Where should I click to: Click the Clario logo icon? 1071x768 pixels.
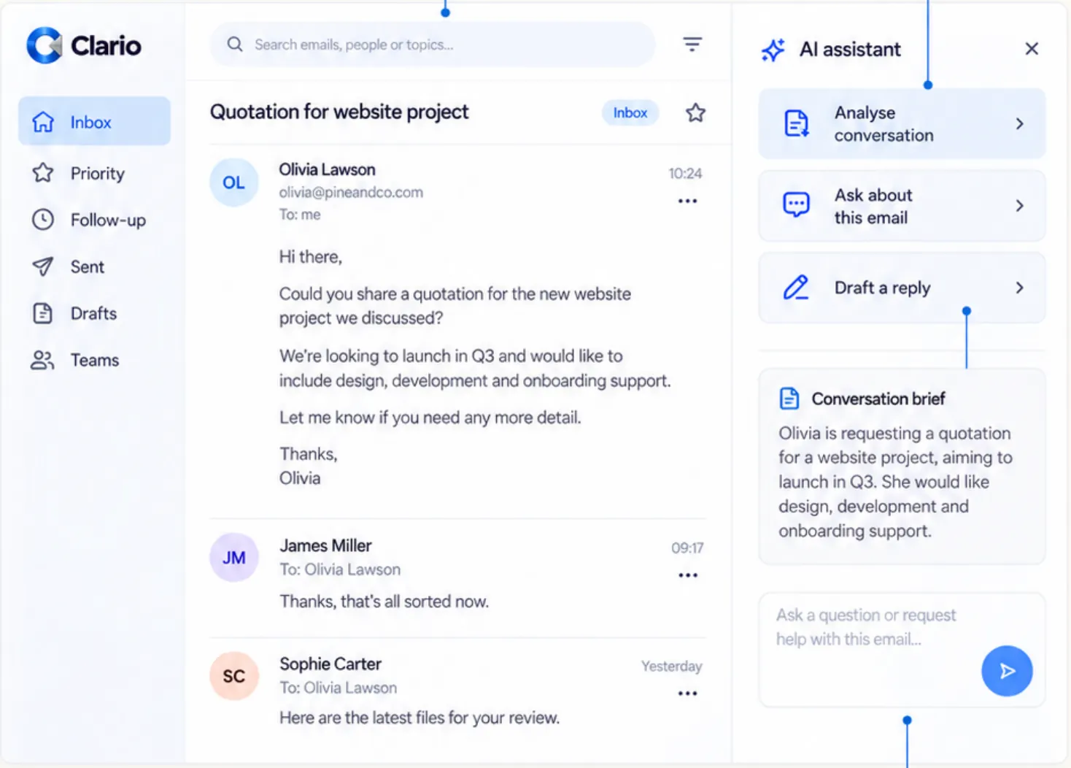click(x=44, y=45)
